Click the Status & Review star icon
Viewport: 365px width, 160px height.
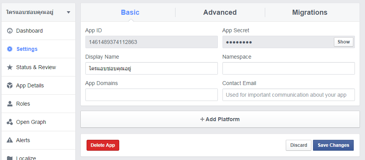pos(10,67)
